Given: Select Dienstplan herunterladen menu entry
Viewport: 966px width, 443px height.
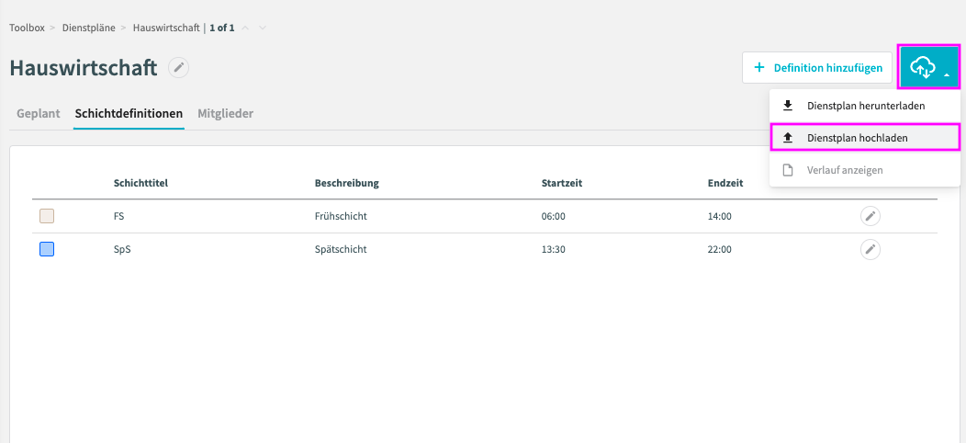Looking at the screenshot, I should tap(865, 106).
